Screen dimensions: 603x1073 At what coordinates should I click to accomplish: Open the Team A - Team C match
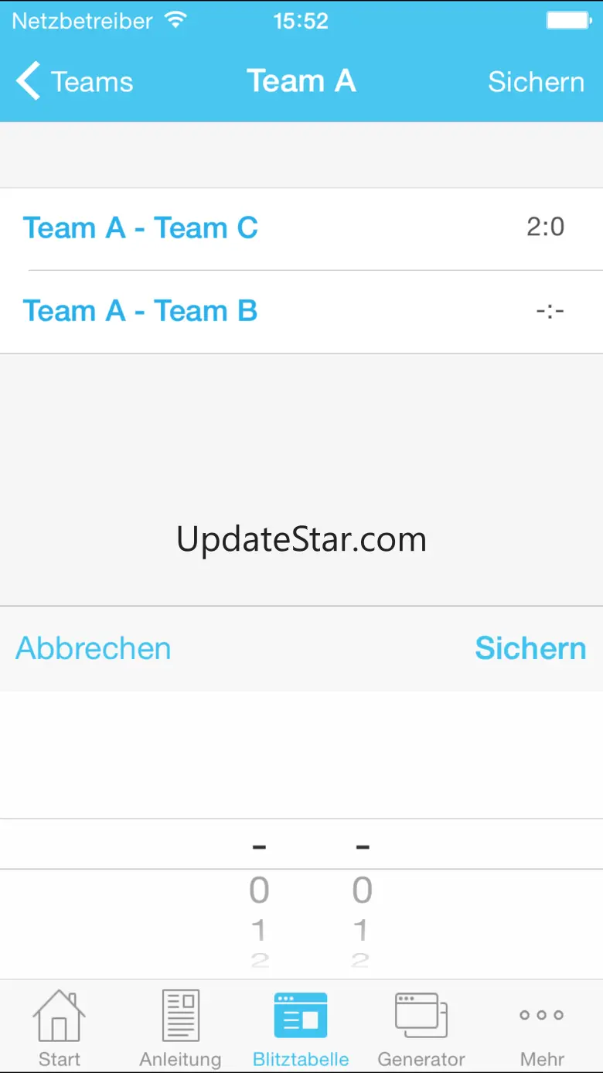pos(301,229)
